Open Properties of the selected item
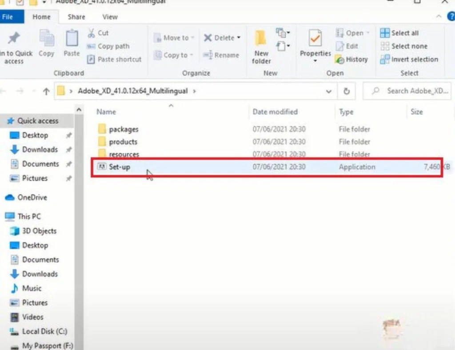The height and width of the screenshot is (350, 455). (315, 43)
